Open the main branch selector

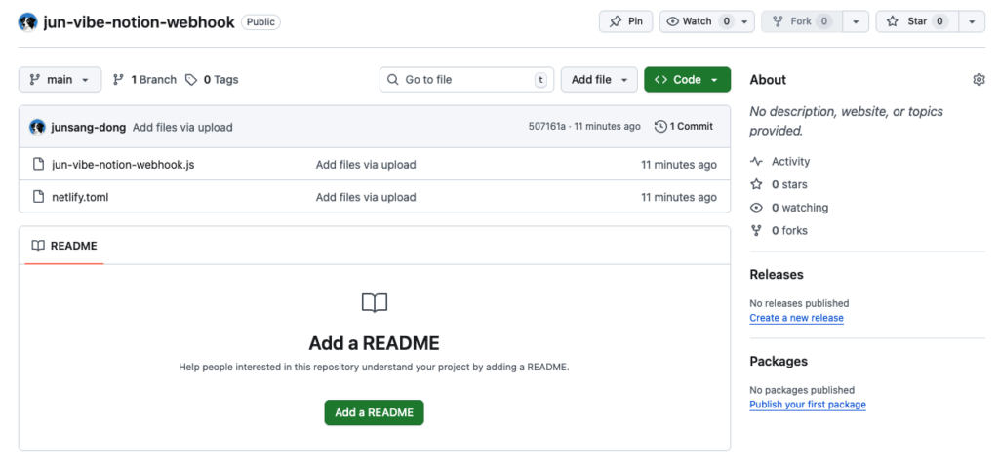(x=60, y=80)
